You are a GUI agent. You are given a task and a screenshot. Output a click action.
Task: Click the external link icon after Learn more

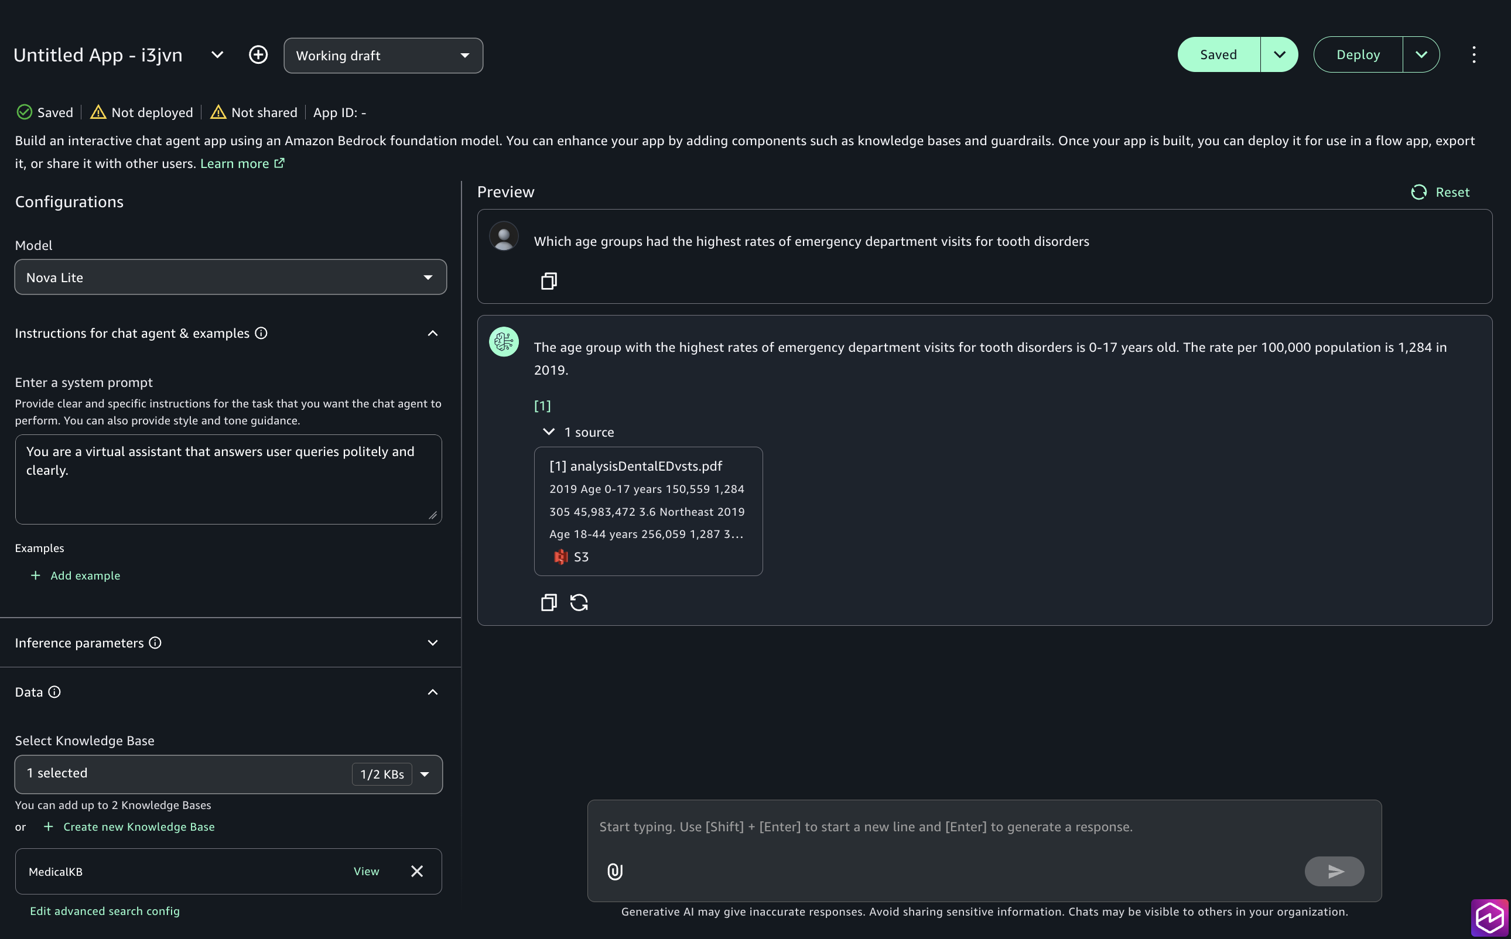pos(279,163)
